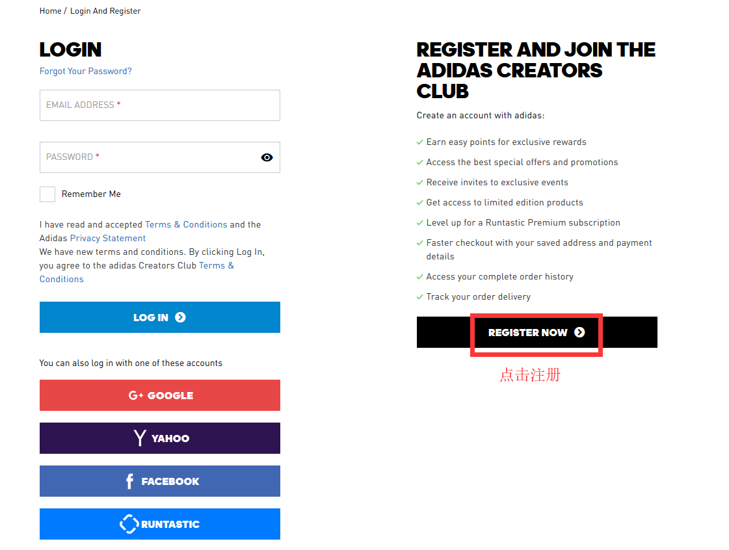Toggle password visibility eye icon
Image resolution: width=729 pixels, height=550 pixels.
point(267,157)
